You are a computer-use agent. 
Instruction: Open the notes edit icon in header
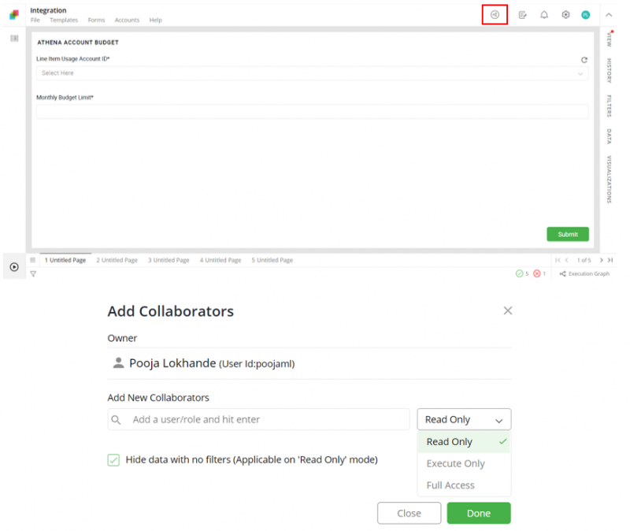pos(522,15)
